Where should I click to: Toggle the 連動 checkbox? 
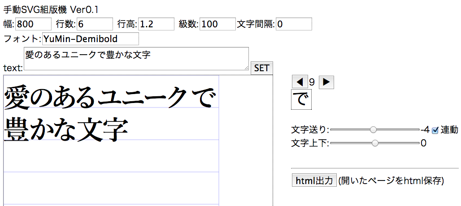pyautogui.click(x=435, y=130)
